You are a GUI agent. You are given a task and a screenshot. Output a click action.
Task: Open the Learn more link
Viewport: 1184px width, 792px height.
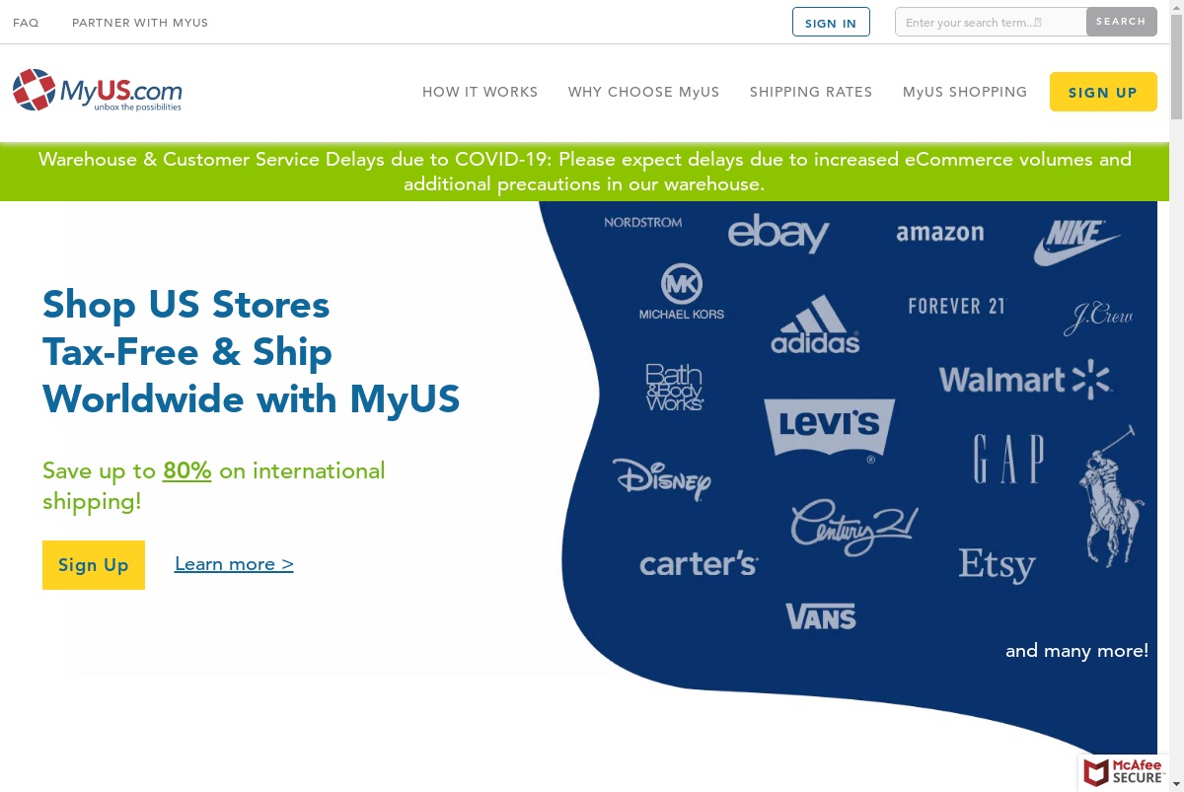pos(234,564)
